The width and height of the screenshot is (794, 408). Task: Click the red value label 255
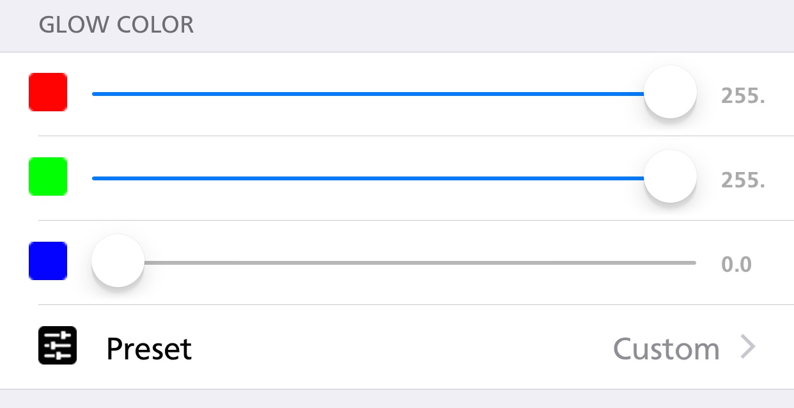point(743,96)
